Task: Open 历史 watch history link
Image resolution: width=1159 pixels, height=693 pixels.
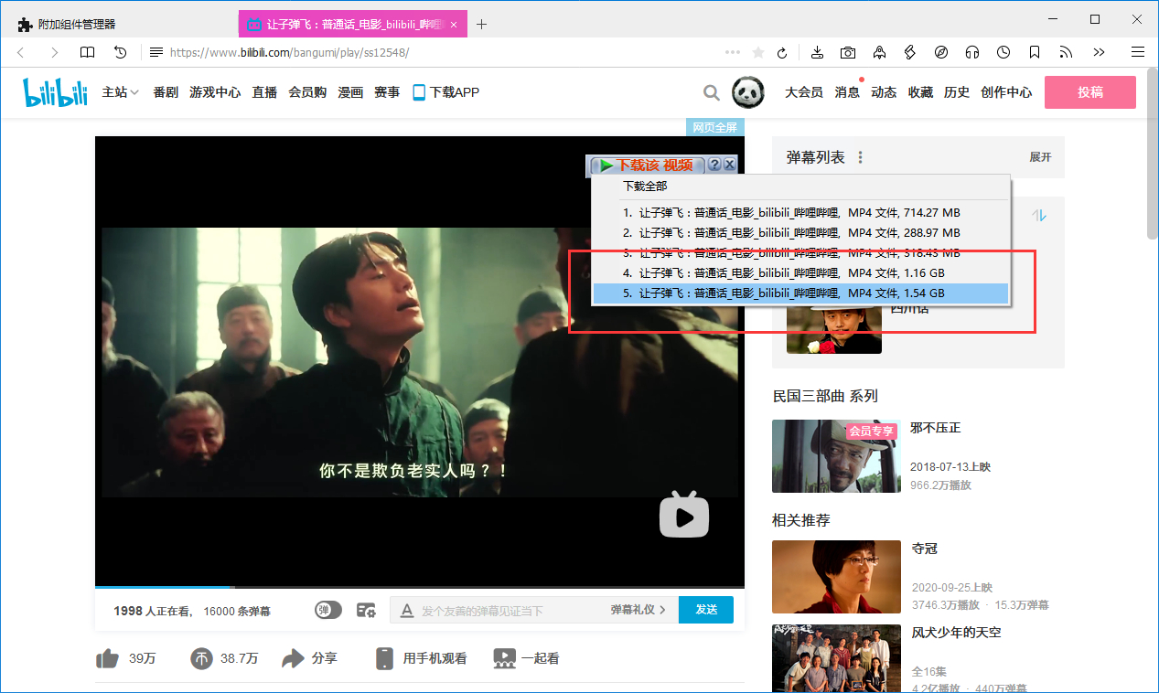Action: [x=957, y=92]
